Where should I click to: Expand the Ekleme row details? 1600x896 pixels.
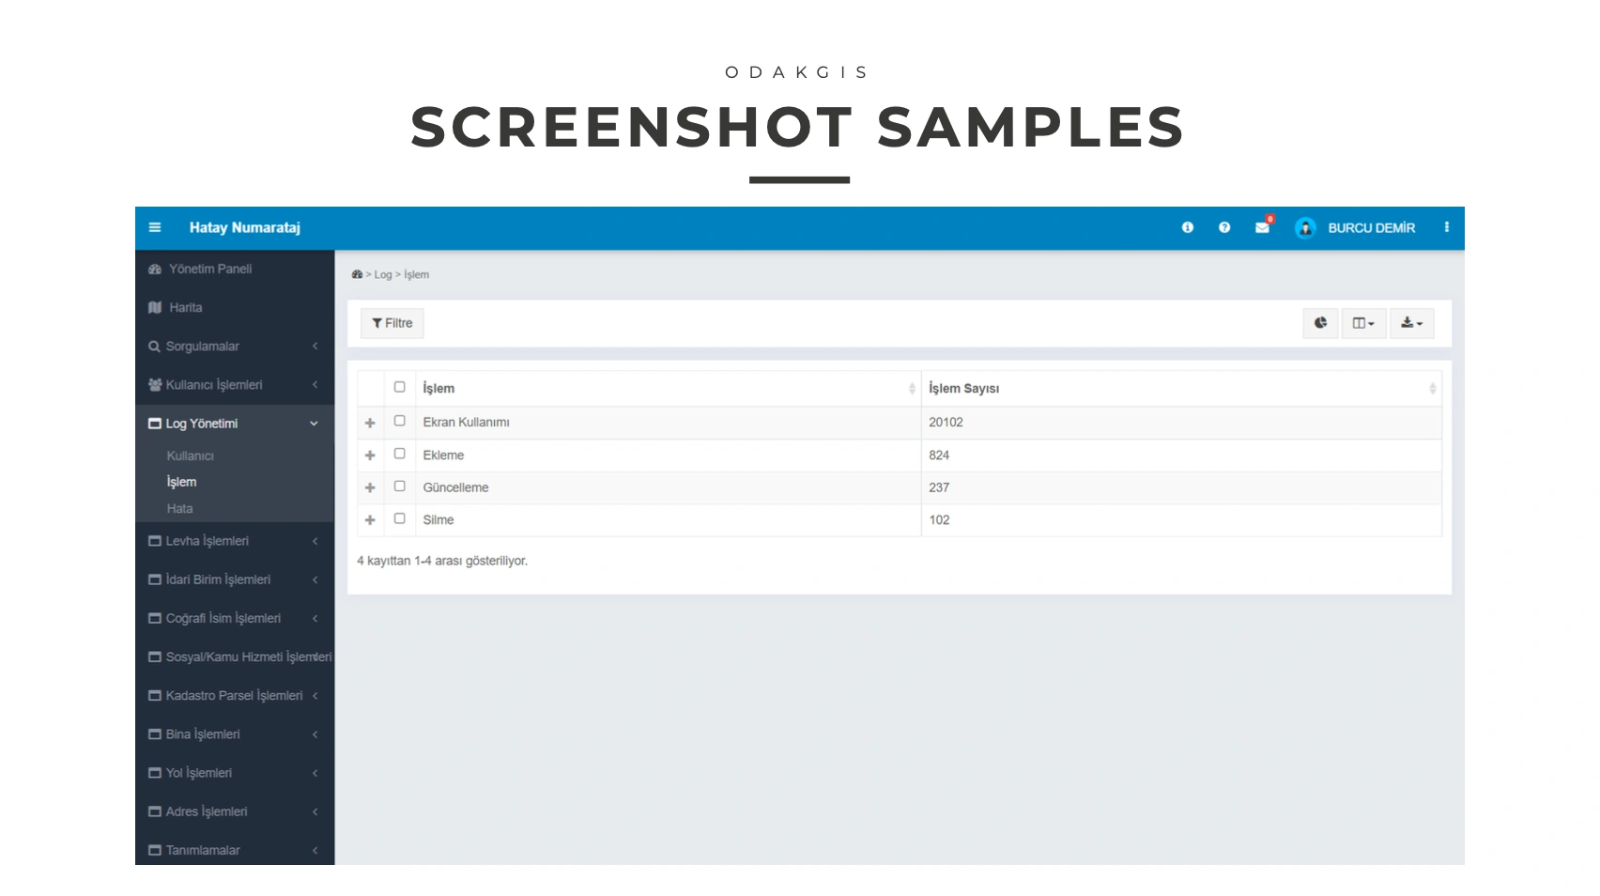(370, 456)
